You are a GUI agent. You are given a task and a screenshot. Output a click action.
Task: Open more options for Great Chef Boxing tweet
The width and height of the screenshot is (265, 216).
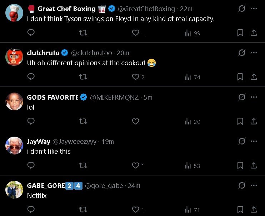click(x=254, y=9)
